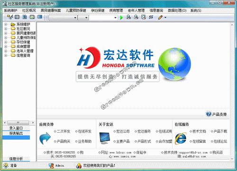Screen dimensions: 237x171
Task: Open the 信息分析 panel tab
Action: click(x=16, y=159)
